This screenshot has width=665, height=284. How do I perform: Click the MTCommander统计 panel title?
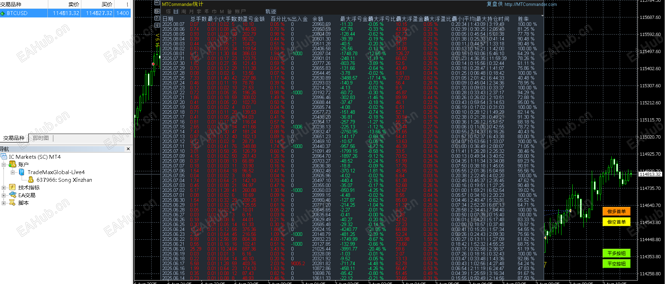coord(183,4)
